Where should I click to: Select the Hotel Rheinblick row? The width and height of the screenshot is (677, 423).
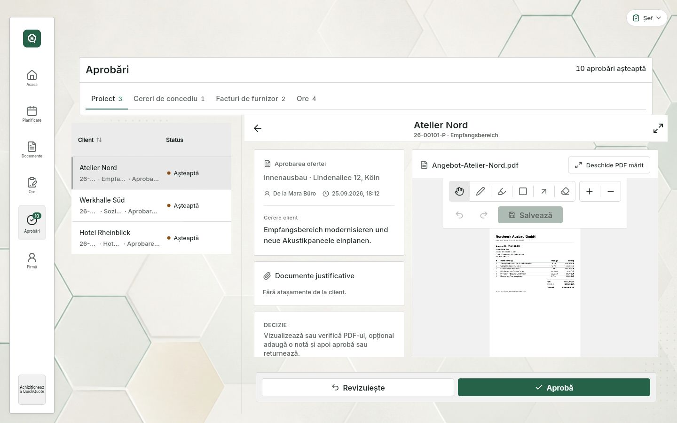pyautogui.click(x=151, y=238)
